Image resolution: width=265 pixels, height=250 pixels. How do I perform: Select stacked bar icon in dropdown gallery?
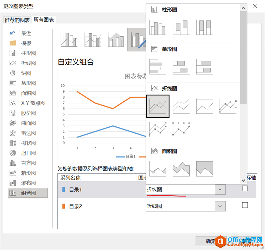click(181, 67)
